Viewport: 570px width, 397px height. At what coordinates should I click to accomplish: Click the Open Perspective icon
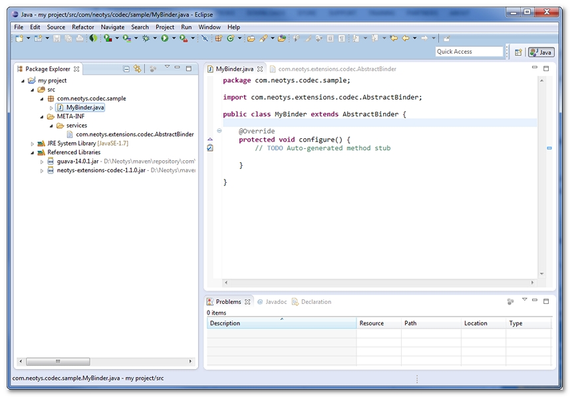coord(518,52)
